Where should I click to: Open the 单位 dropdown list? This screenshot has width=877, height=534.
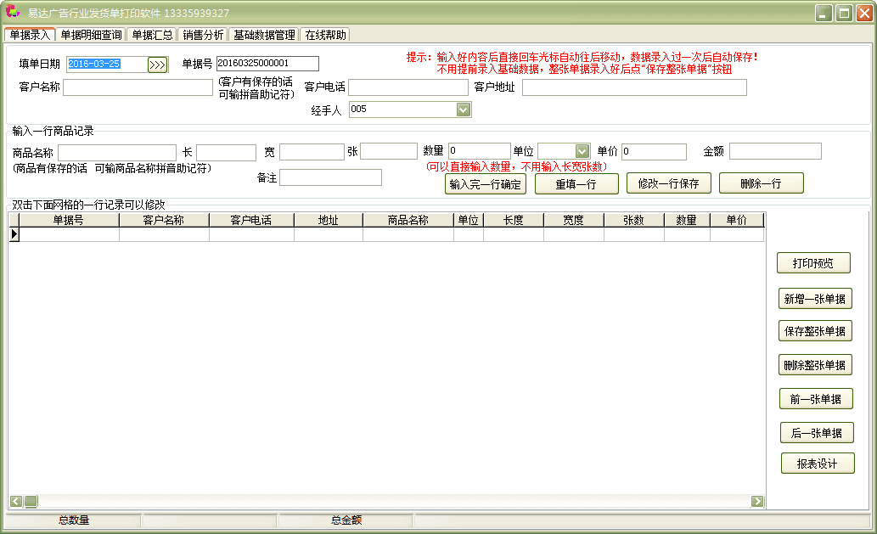582,151
